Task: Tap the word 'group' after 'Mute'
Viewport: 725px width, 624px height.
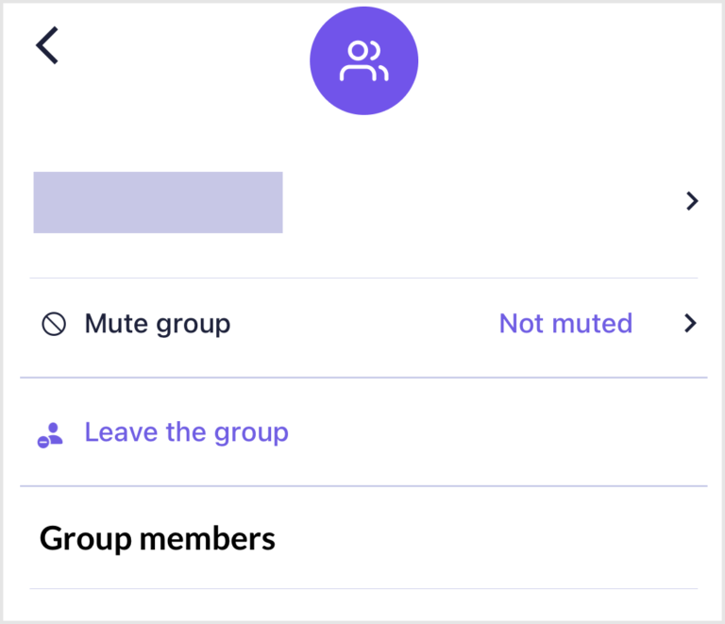Action: [x=194, y=325]
